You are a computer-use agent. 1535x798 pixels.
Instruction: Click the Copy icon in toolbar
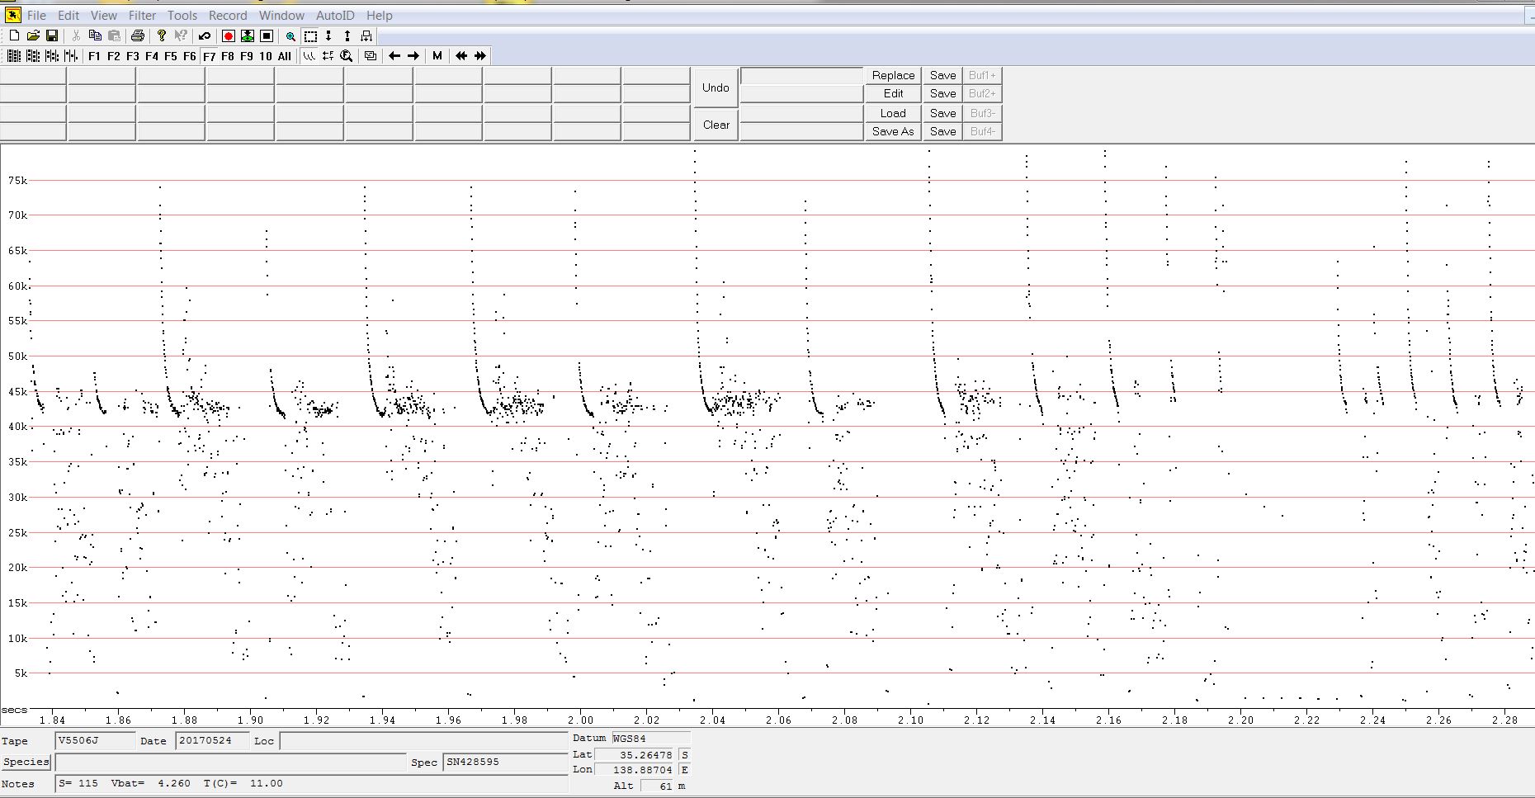[x=95, y=35]
